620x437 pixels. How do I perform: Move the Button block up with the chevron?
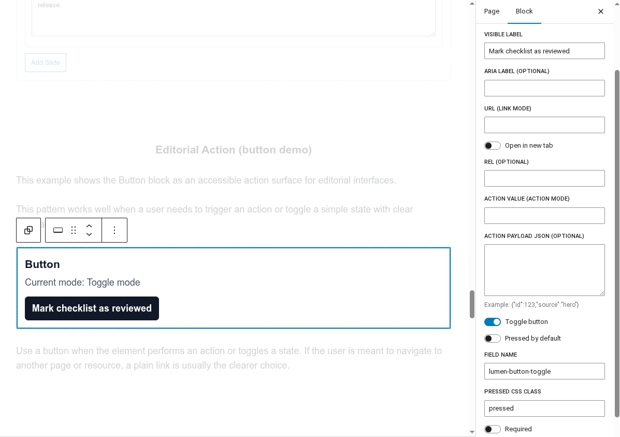click(89, 225)
